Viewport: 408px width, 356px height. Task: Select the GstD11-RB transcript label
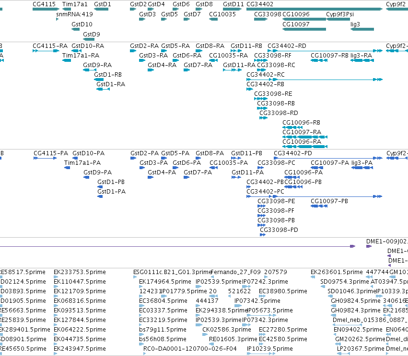pyautogui.click(x=246, y=46)
